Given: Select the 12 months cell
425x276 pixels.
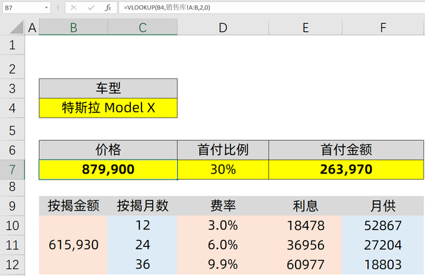Looking at the screenshot, I should coord(143,225).
